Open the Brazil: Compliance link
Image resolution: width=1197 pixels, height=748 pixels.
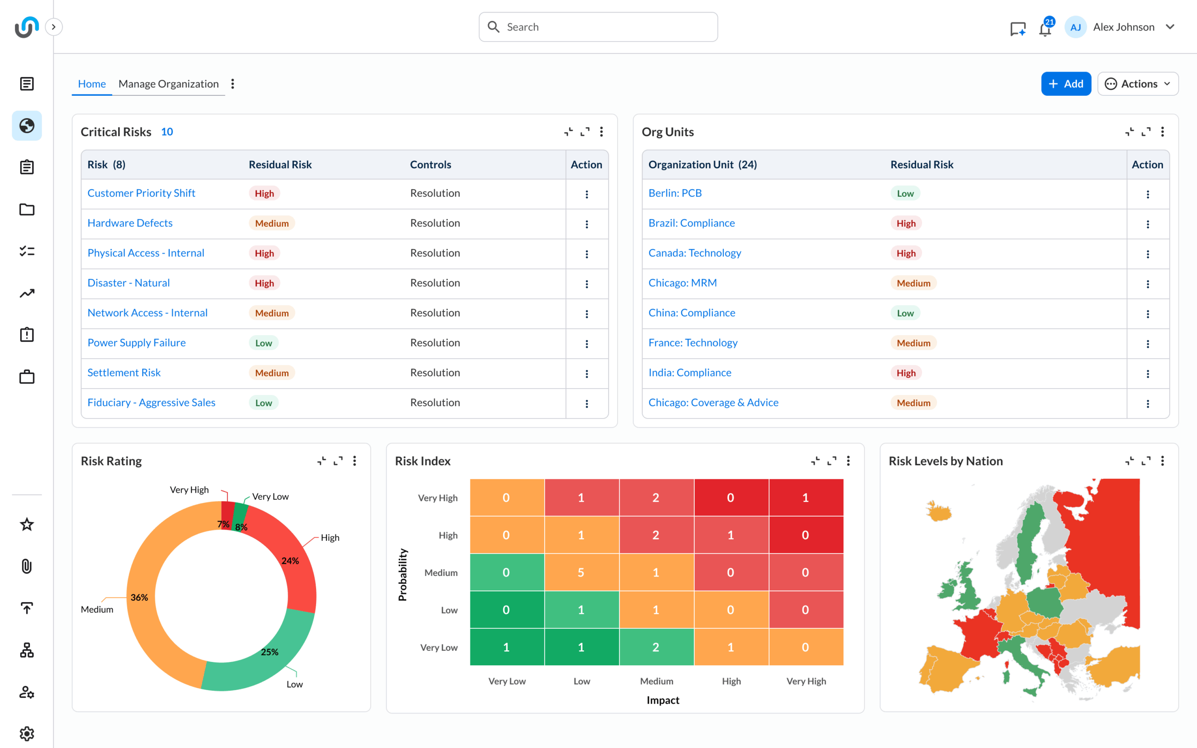coord(691,223)
